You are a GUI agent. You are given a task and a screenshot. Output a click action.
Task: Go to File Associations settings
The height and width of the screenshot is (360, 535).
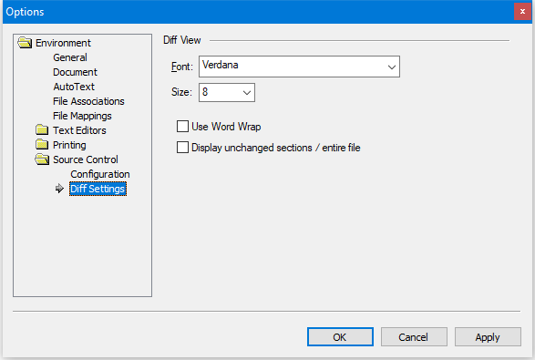point(88,101)
